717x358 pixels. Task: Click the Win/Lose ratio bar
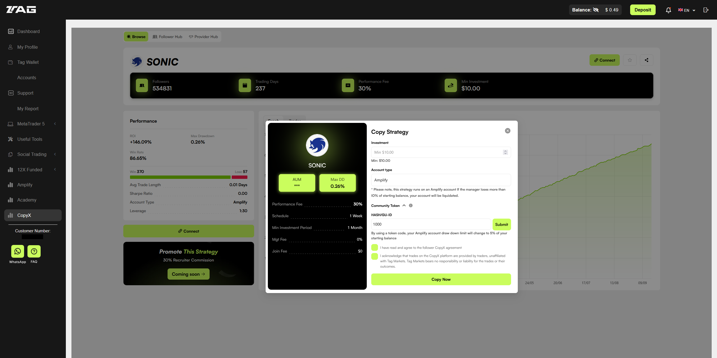pyautogui.click(x=188, y=177)
